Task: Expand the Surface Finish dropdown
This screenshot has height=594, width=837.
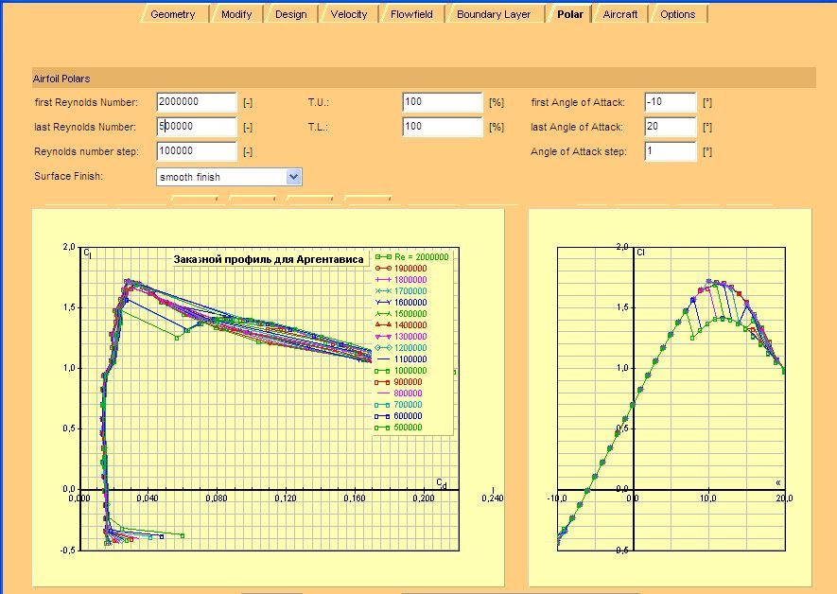Action: click(293, 177)
